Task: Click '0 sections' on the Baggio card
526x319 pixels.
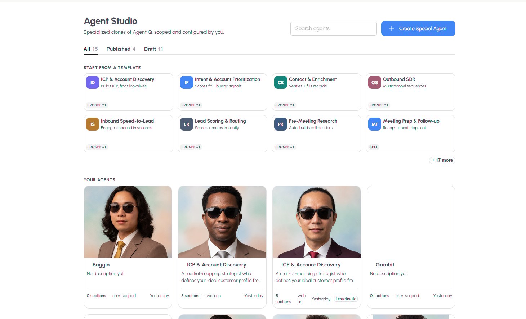Action: [96, 296]
